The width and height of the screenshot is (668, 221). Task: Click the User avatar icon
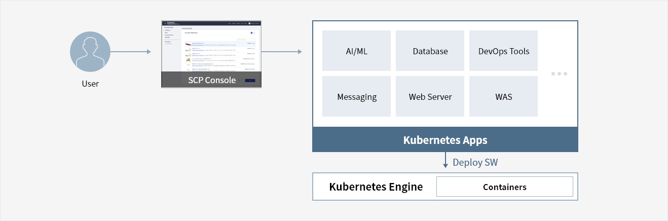(x=90, y=52)
